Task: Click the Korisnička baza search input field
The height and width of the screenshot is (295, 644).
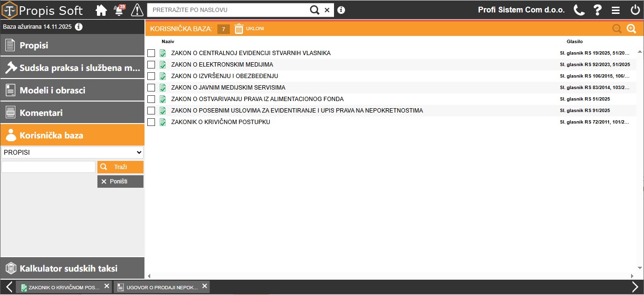Action: [x=48, y=167]
